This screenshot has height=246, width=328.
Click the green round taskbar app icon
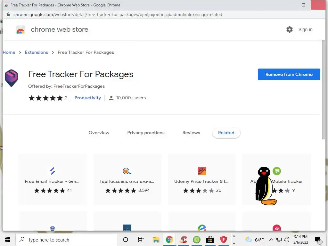[x=197, y=240]
